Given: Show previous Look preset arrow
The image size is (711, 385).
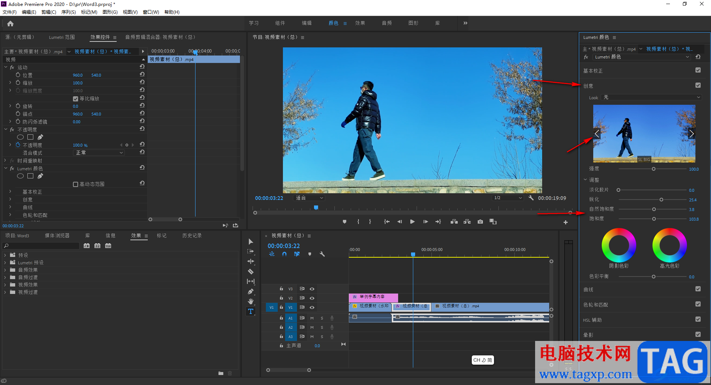Looking at the screenshot, I should pos(597,134).
